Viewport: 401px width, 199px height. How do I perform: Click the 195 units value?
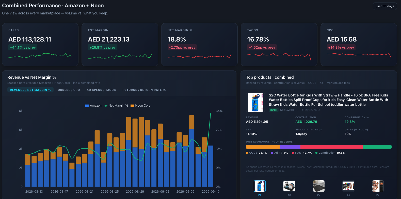pyautogui.click(x=348, y=134)
